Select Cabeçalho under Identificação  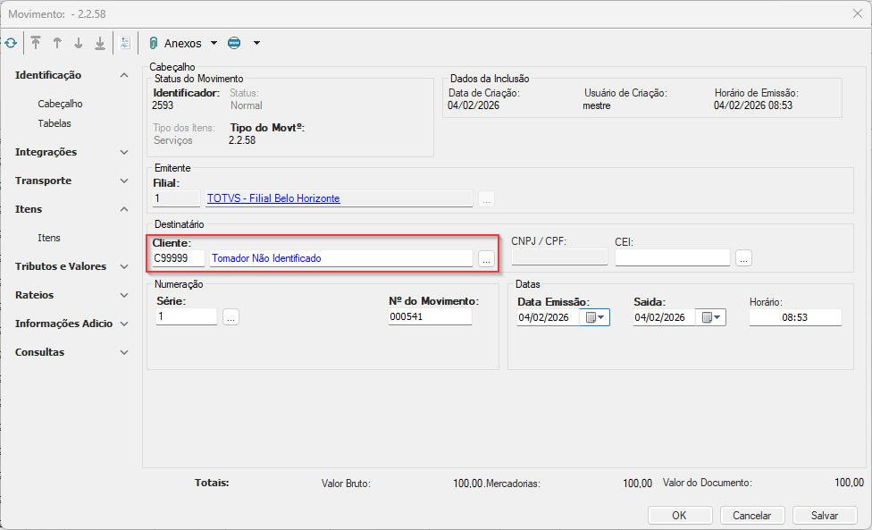pos(60,104)
